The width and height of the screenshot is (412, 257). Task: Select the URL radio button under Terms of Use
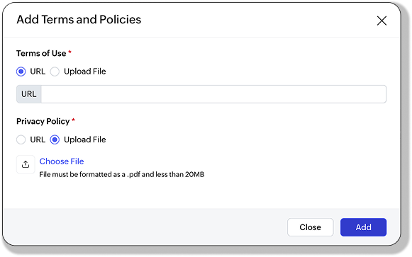21,72
